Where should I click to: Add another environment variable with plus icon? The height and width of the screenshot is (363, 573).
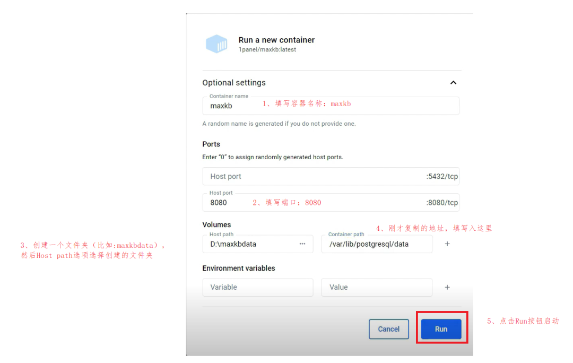coord(447,287)
